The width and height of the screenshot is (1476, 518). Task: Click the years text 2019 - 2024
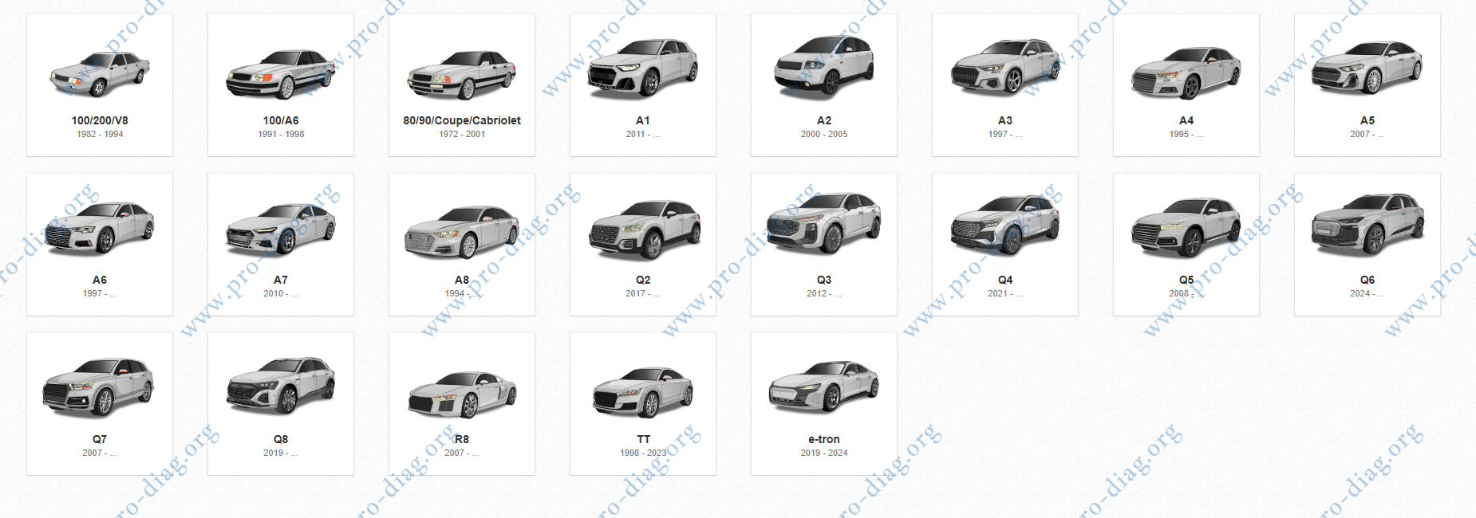(x=824, y=453)
